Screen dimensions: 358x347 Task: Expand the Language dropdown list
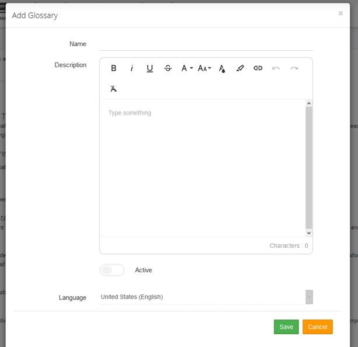point(310,297)
